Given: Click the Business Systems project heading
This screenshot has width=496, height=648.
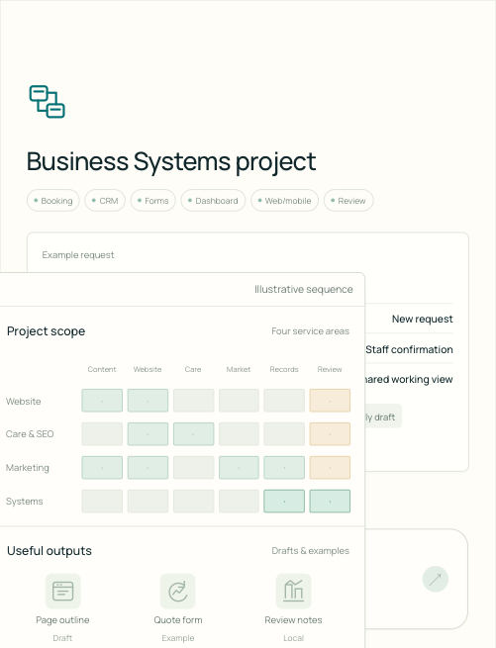Looking at the screenshot, I should pyautogui.click(x=171, y=161).
